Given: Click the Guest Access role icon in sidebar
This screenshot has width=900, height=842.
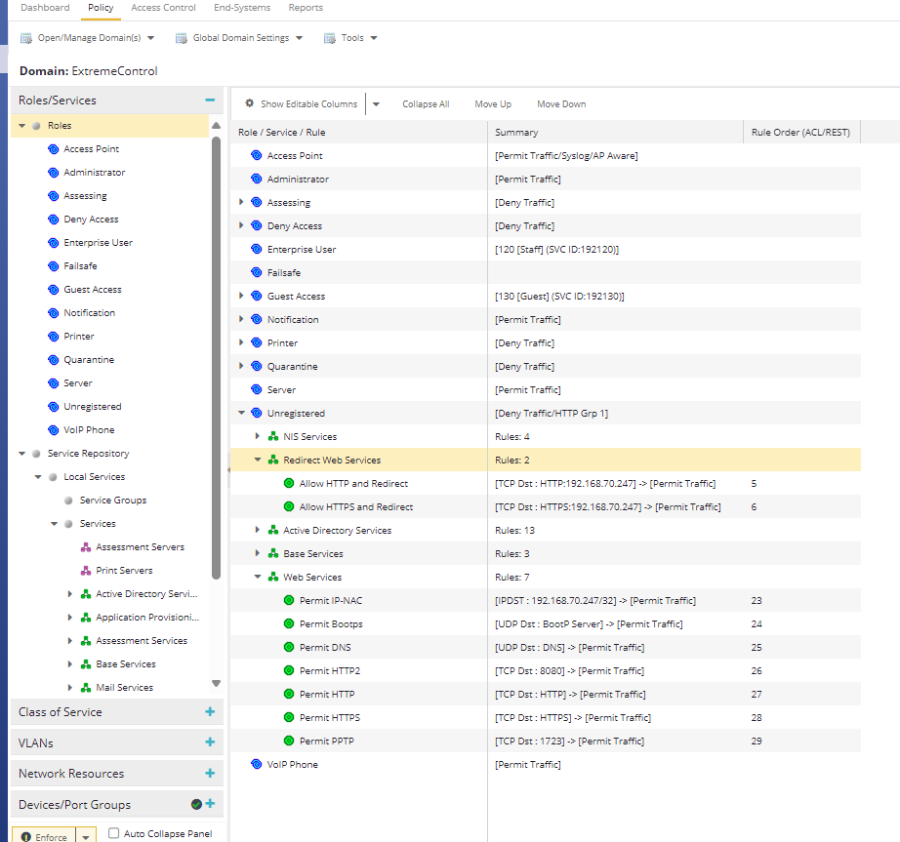Looking at the screenshot, I should pyautogui.click(x=54, y=290).
